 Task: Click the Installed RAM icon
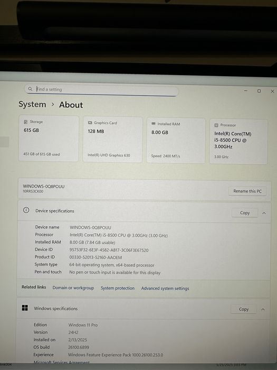coord(154,124)
